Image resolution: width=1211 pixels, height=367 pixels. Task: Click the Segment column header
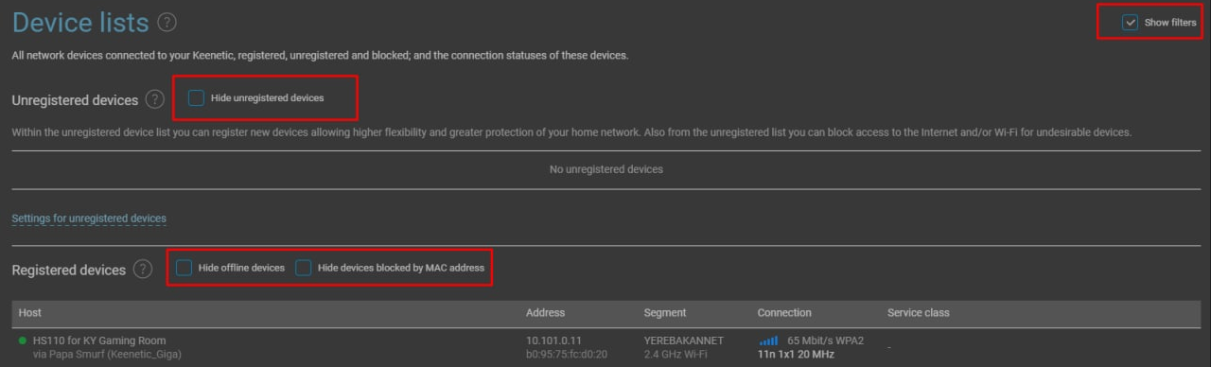coord(665,312)
